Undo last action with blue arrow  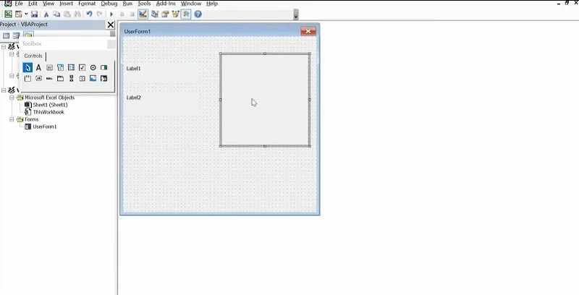point(89,14)
